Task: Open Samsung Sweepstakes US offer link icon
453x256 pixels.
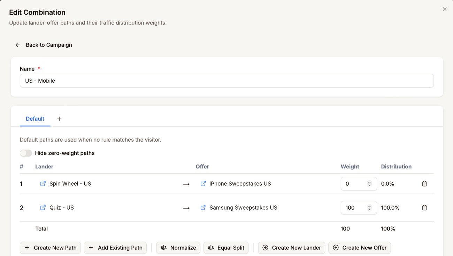Action: 203,208
